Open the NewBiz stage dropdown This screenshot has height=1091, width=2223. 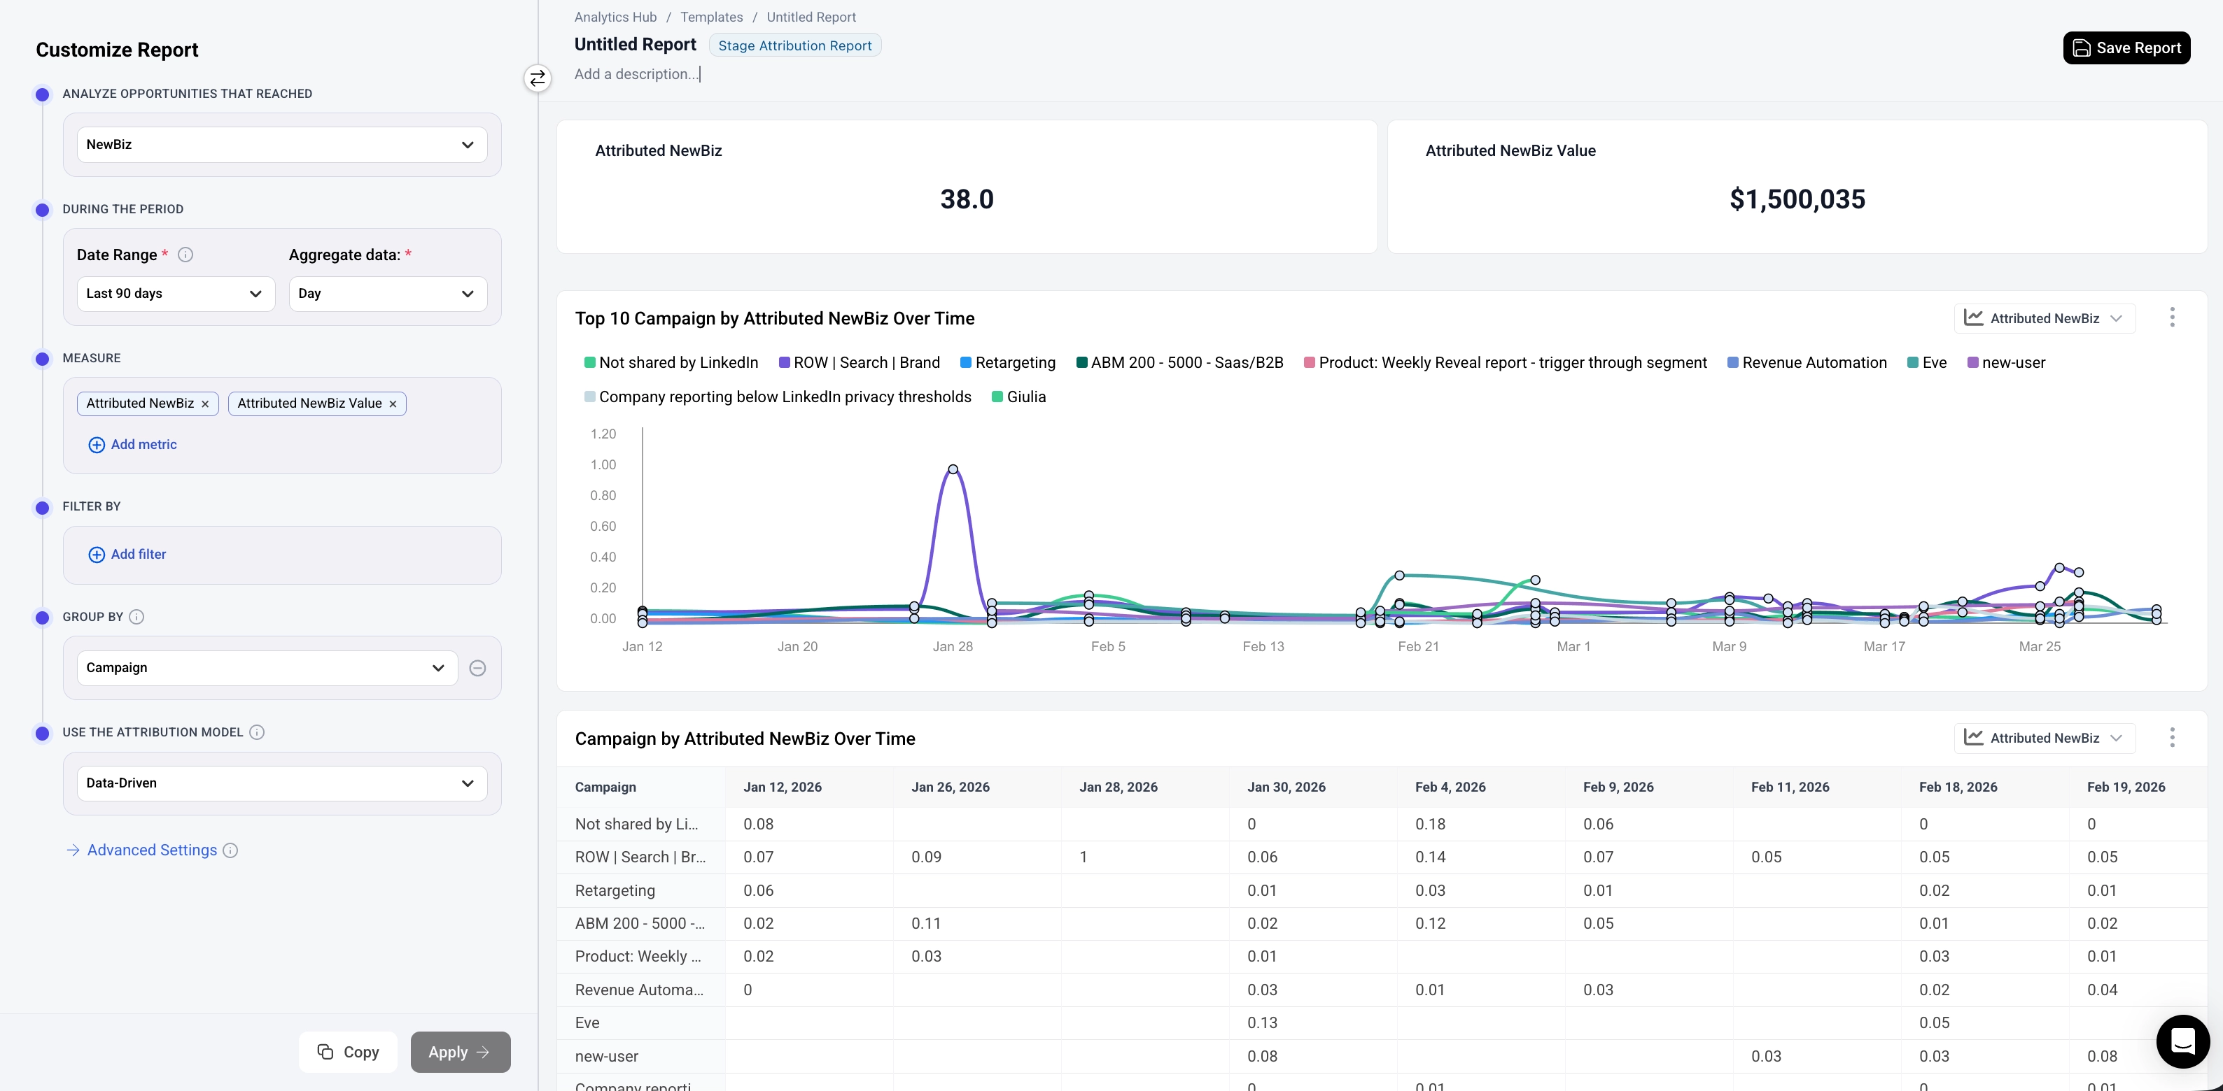pyautogui.click(x=281, y=145)
